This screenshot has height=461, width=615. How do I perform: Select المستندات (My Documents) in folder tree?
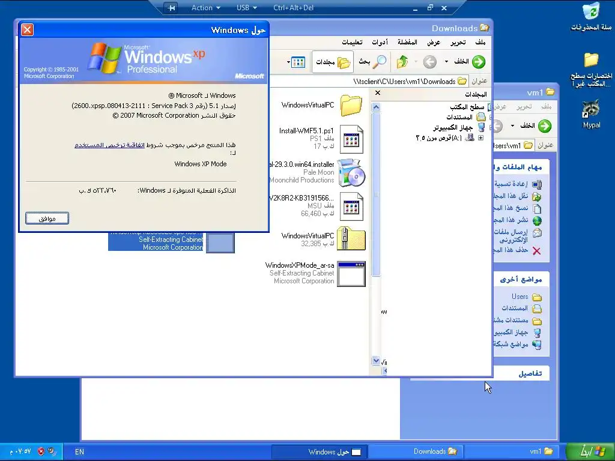tap(459, 117)
